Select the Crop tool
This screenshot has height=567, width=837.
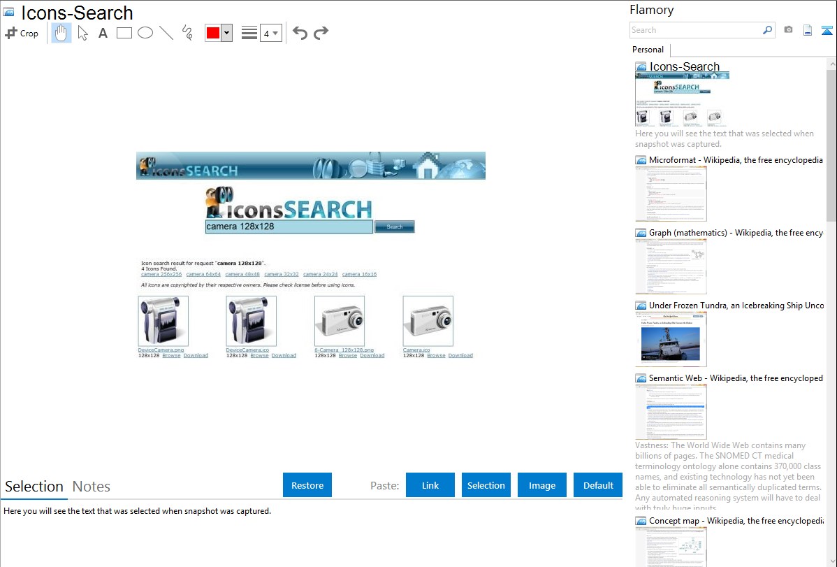[x=22, y=33]
